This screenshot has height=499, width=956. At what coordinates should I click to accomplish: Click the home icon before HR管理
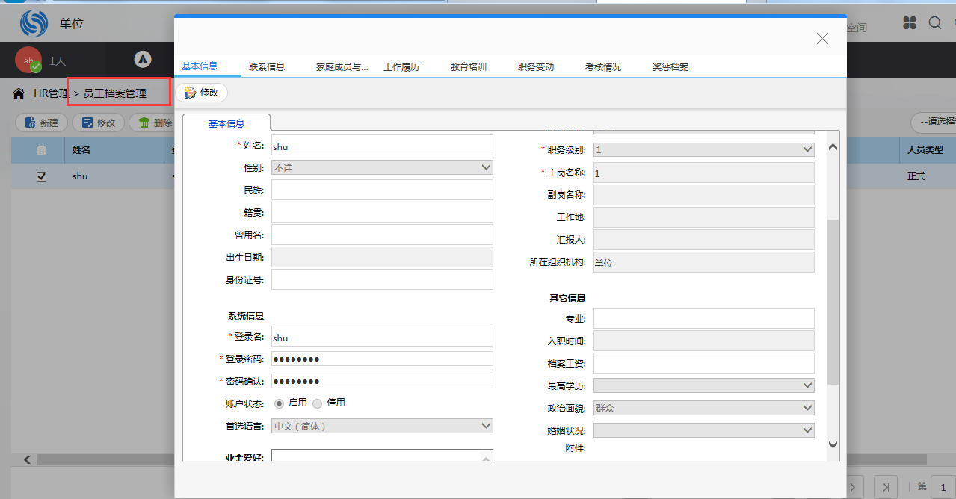19,94
